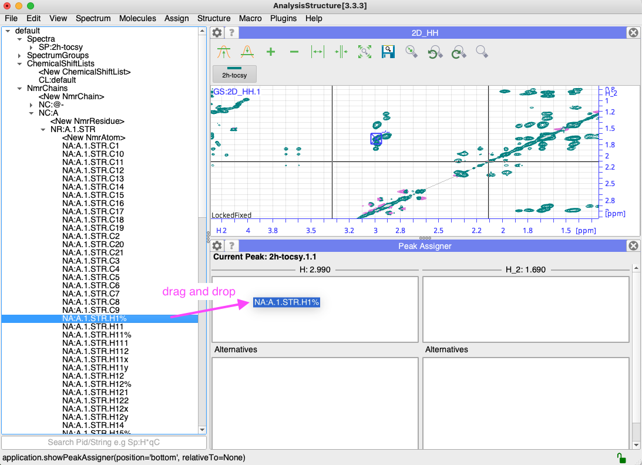Click the sidebar search Pid/String field
The width and height of the screenshot is (642, 465).
coord(103,443)
